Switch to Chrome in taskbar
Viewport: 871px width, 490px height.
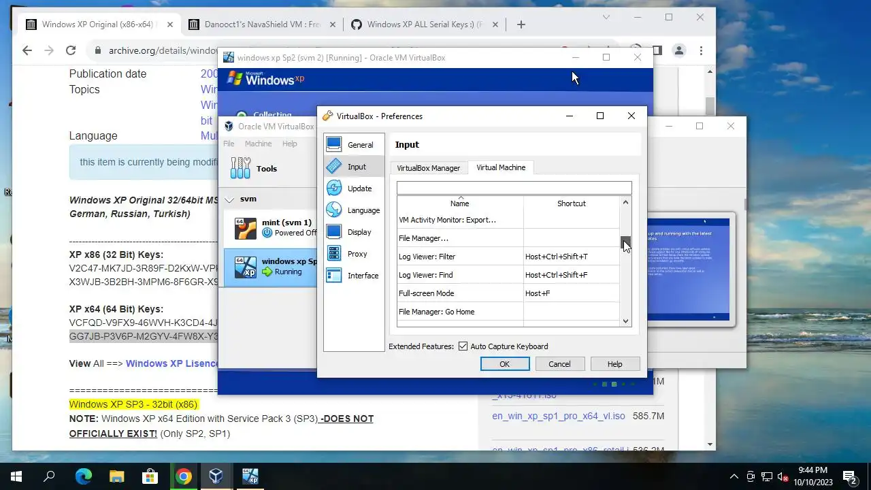point(183,476)
